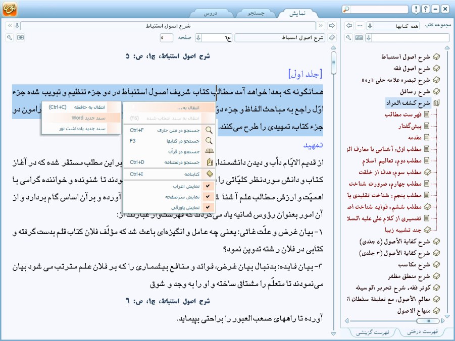455x341 pixels.
Task: Click scroll-down arrow of the text panel
Action: click(333, 334)
